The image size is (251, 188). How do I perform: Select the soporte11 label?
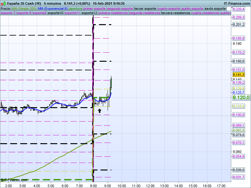72,13
